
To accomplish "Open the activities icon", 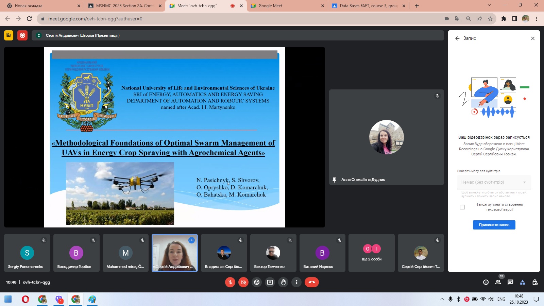I will [x=523, y=282].
